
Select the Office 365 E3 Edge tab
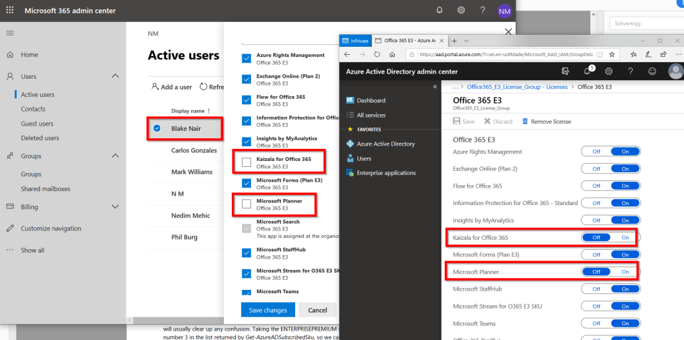point(410,41)
